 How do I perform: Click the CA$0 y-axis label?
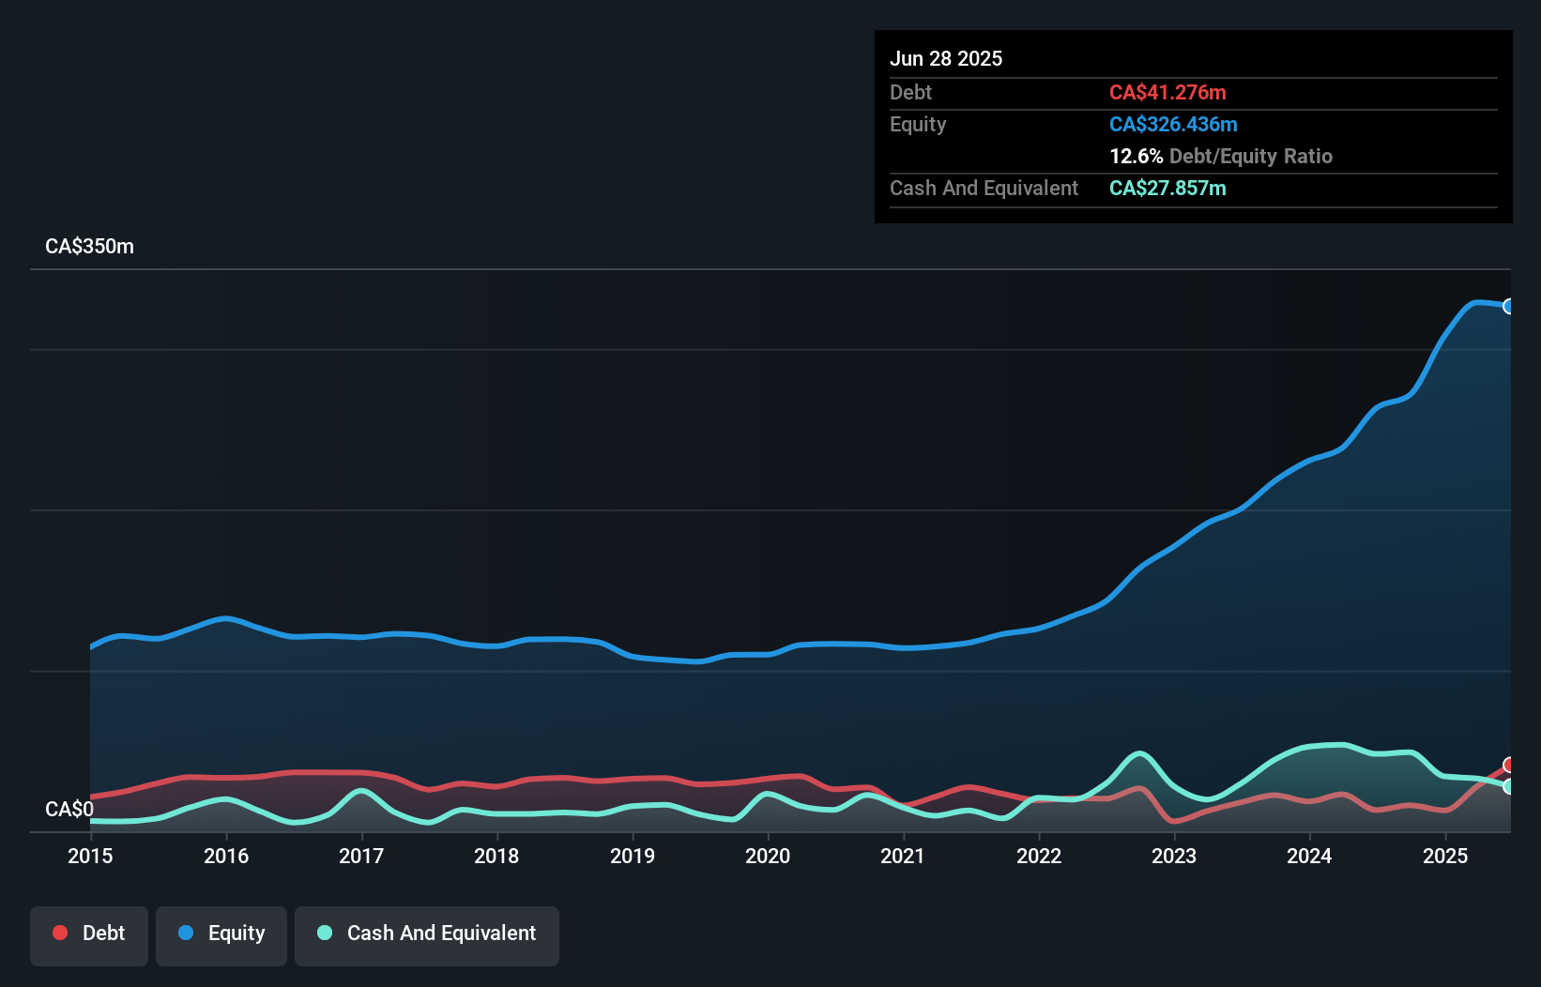point(69,809)
